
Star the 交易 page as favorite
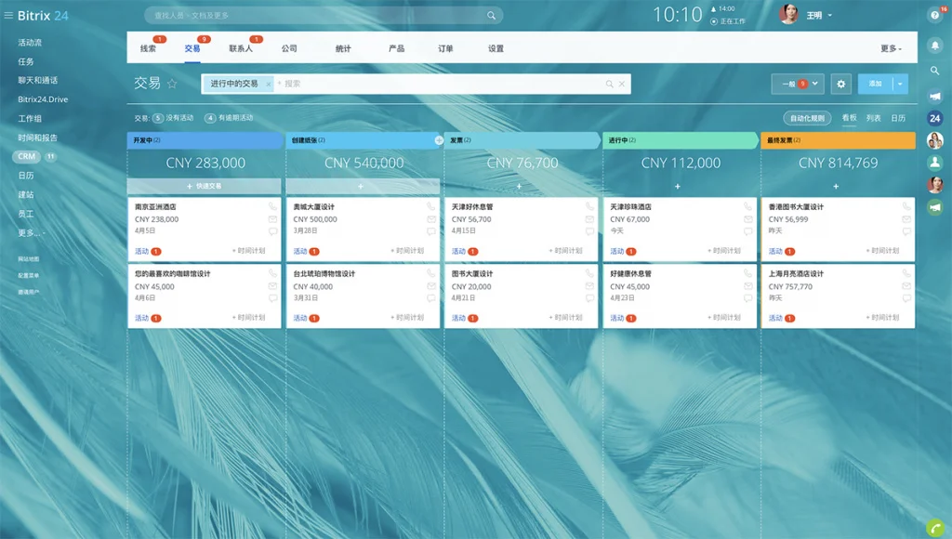172,84
